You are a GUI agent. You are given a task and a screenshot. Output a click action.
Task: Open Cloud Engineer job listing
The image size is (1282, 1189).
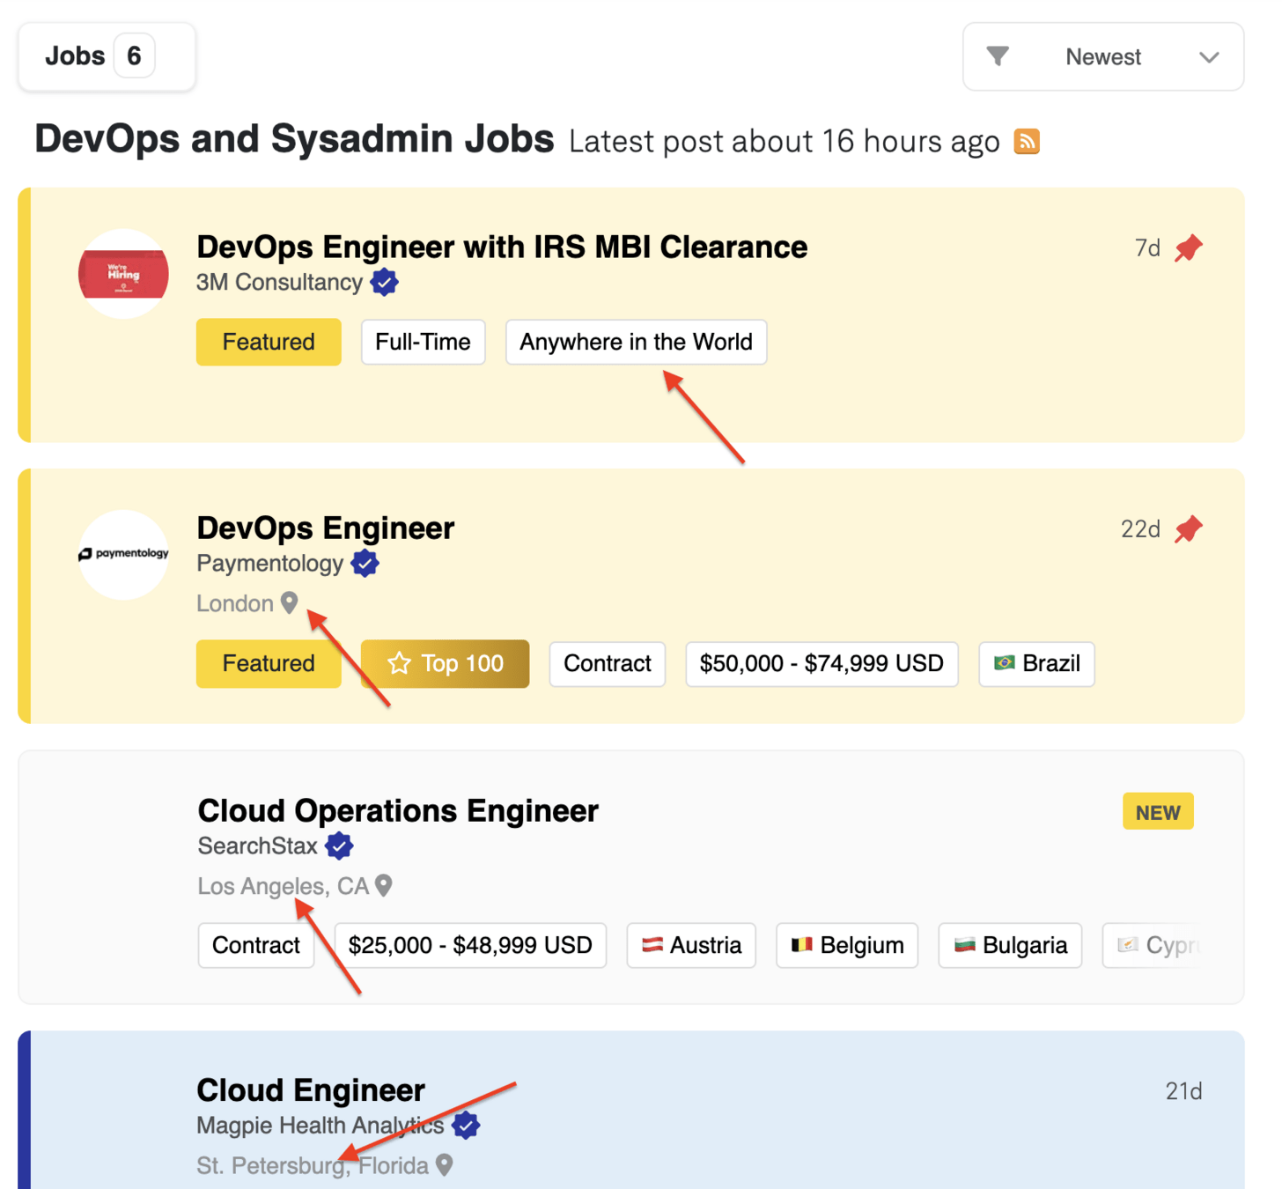click(x=311, y=1090)
